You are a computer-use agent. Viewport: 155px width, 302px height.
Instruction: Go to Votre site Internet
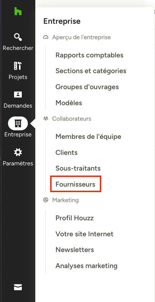[84, 234]
